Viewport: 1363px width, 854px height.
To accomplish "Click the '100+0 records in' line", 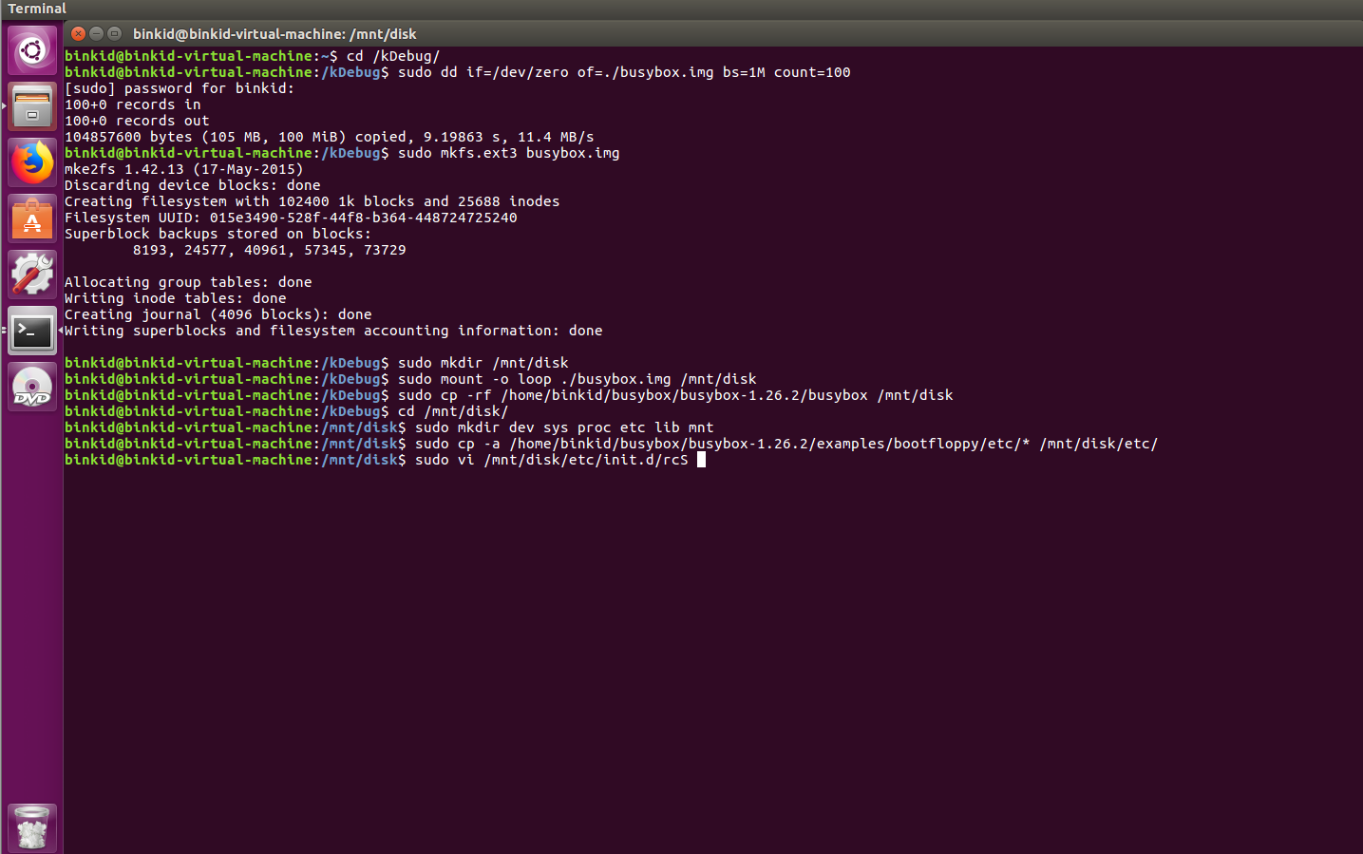I will pos(133,104).
